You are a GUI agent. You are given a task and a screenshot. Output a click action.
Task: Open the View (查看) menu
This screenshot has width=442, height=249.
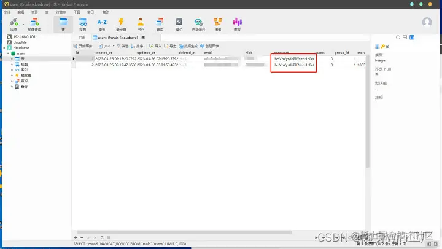pos(34,12)
